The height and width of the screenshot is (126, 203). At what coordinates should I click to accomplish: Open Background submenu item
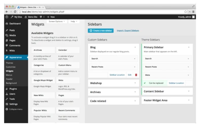[x=11, y=83]
